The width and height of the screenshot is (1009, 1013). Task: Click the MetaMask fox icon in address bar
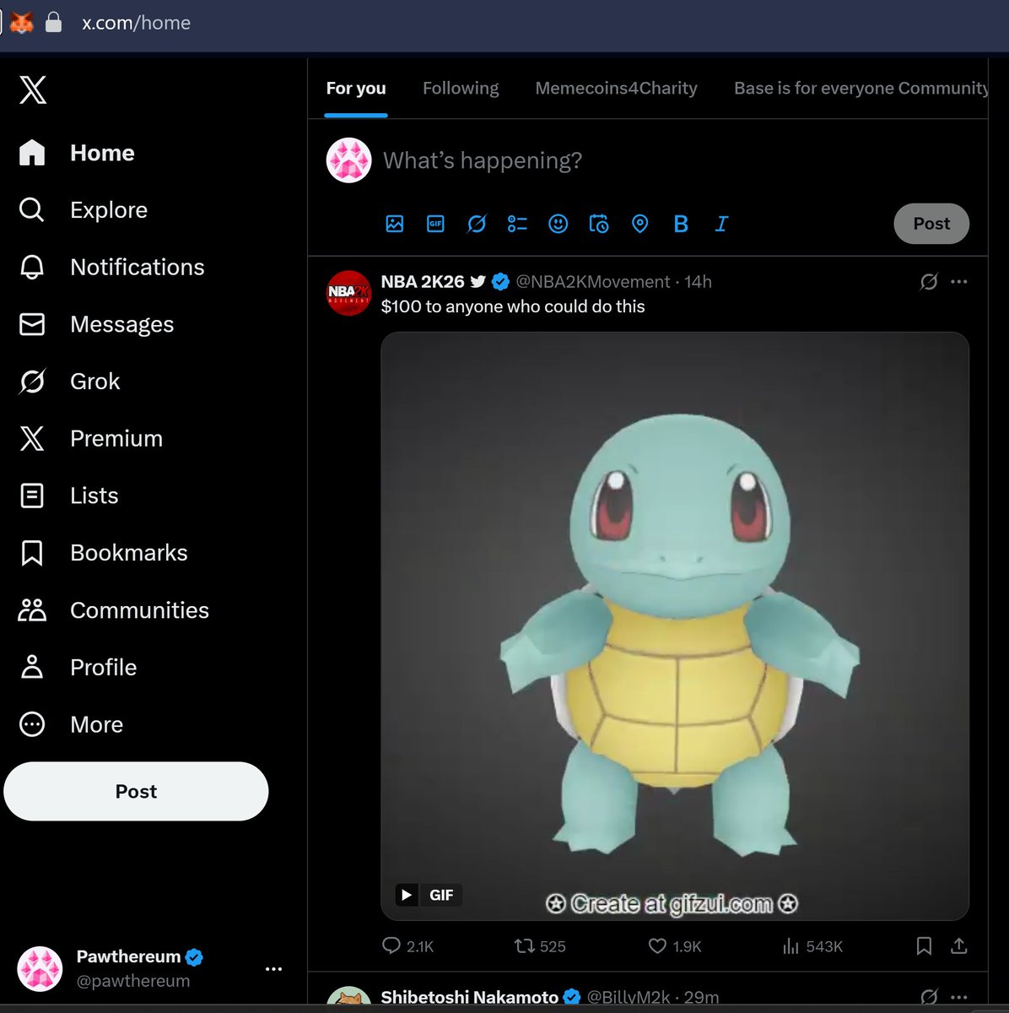pos(21,23)
